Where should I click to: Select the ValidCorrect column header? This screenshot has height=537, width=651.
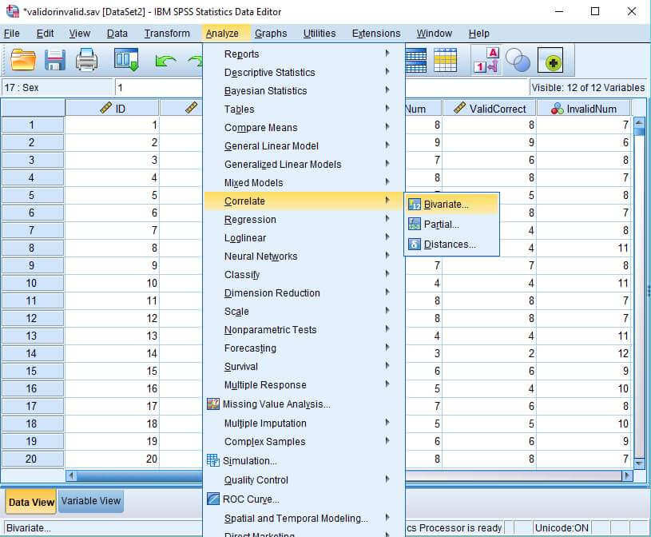click(490, 109)
